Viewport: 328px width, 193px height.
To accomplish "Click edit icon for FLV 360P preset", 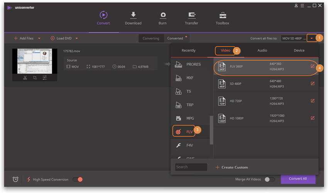I will 313,66.
